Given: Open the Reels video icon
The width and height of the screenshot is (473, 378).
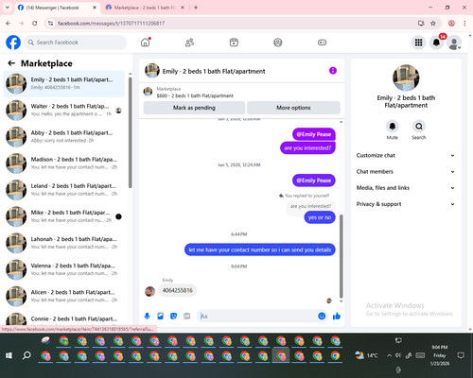Looking at the screenshot, I should 234,43.
